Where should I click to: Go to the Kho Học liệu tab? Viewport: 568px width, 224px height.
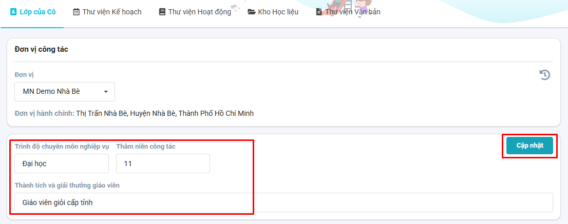(x=273, y=12)
